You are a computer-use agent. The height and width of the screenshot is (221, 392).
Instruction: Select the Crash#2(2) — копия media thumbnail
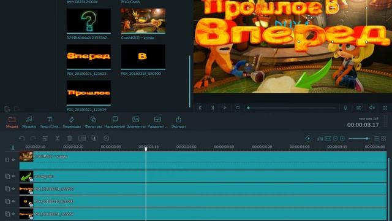pos(143,20)
